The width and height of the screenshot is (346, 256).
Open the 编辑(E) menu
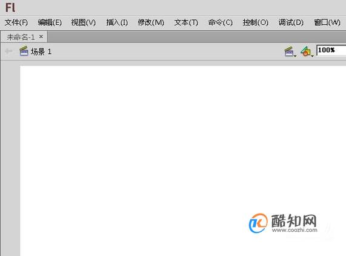coord(50,22)
